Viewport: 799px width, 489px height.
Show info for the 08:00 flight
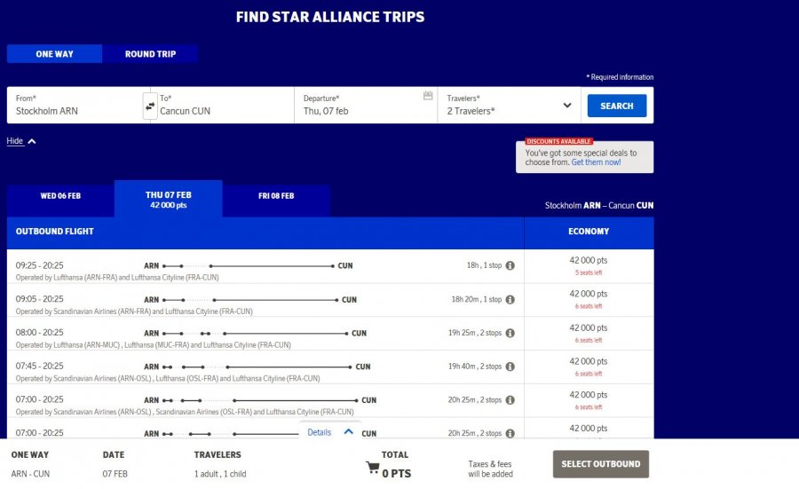tap(510, 333)
